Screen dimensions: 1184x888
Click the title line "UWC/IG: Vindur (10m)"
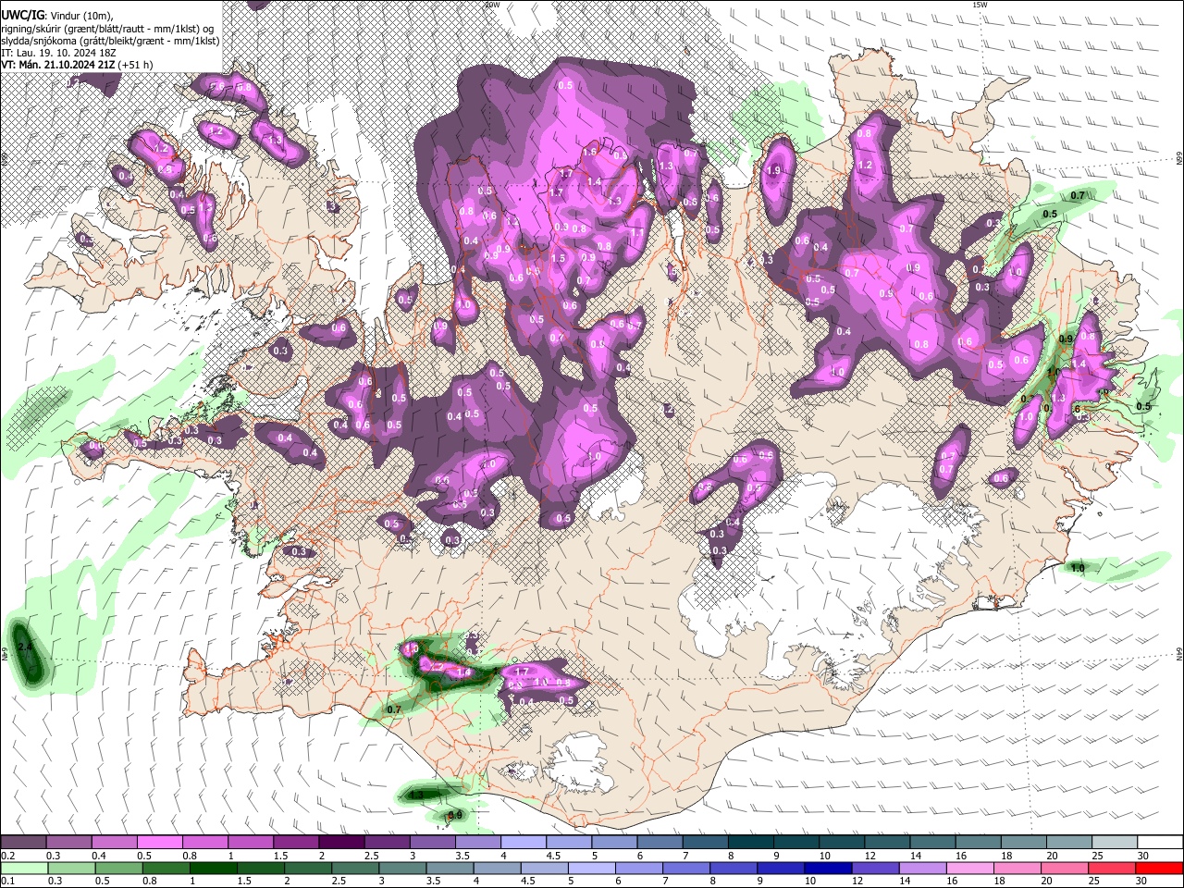(x=56, y=16)
